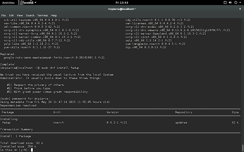Click the volume speaker icon

(230, 3)
